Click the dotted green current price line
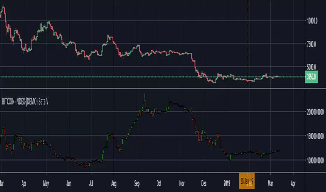 click(153, 77)
